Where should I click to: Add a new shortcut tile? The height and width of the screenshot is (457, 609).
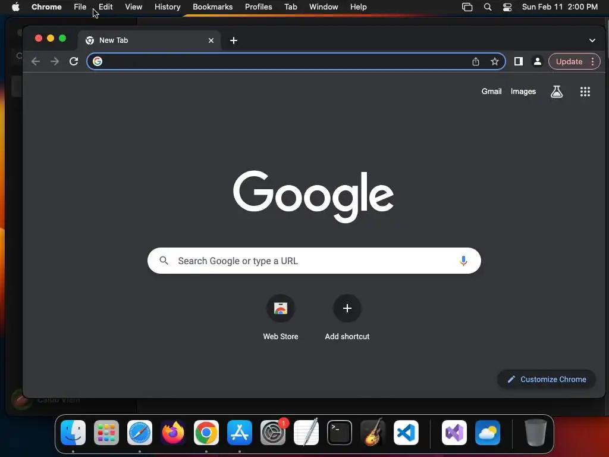[347, 318]
